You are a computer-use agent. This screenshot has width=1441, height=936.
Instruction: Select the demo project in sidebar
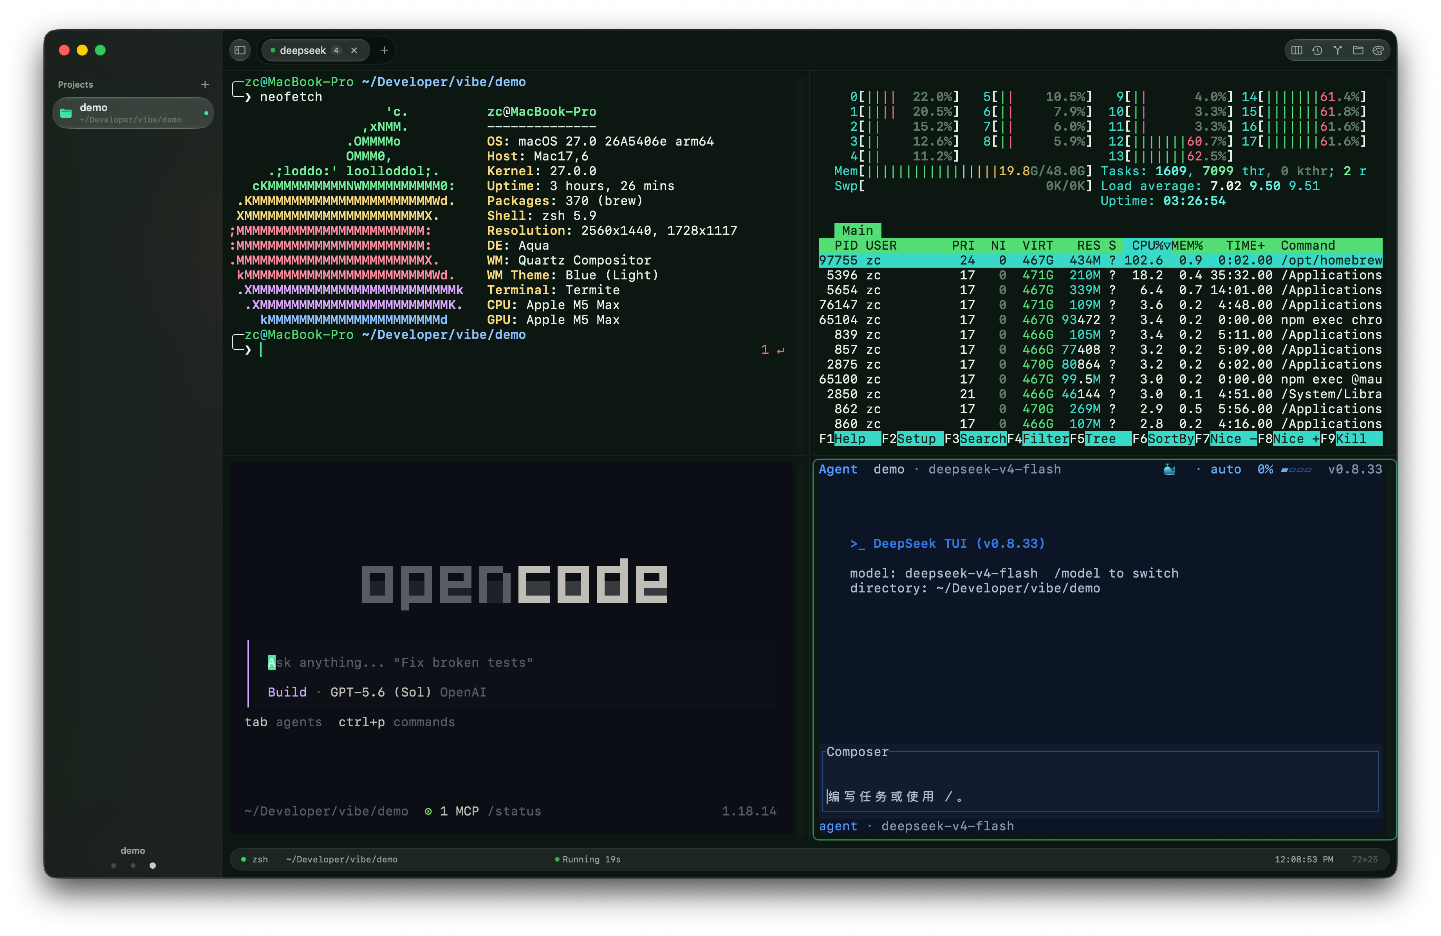tap(133, 113)
